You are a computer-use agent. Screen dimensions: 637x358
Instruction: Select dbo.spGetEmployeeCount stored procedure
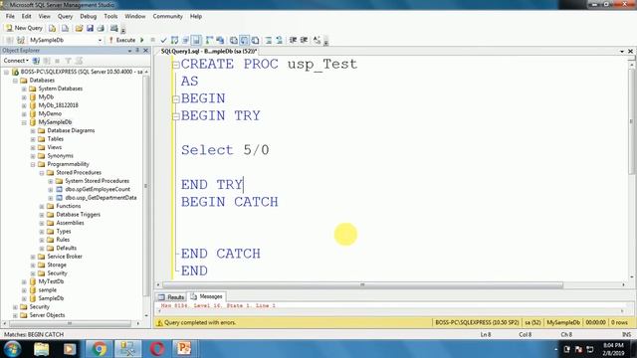[x=98, y=189]
